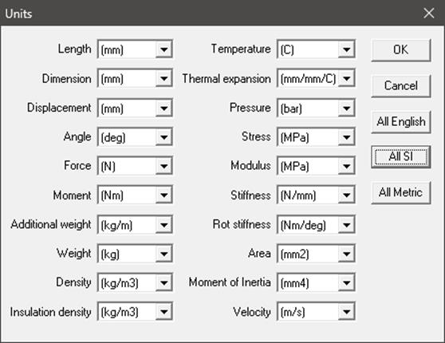Viewport: 445px width, 343px height.
Task: Open the Pressure unit dropdown arrow
Action: pos(346,108)
